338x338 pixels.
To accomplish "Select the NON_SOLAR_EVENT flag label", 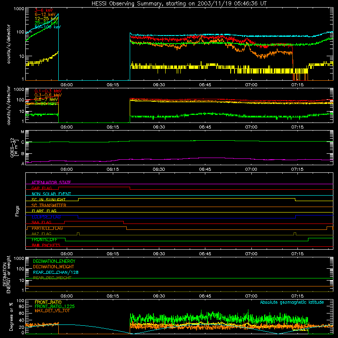I will coord(51,194).
